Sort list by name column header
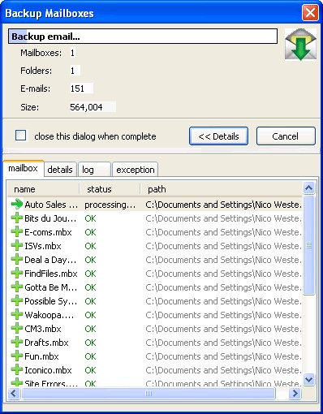This screenshot has width=323, height=414. [43, 189]
